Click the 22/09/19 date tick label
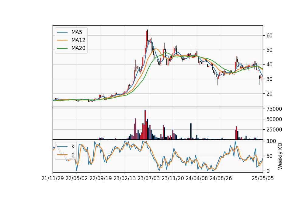Screen dimensions: 292x210 tap(101, 178)
